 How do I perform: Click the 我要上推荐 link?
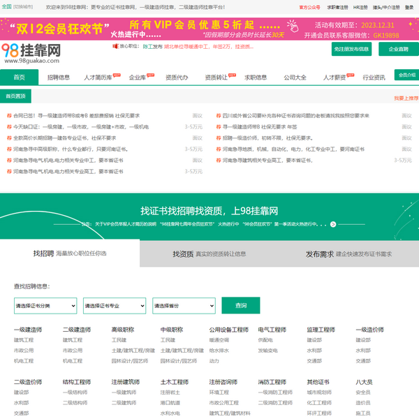(405, 98)
